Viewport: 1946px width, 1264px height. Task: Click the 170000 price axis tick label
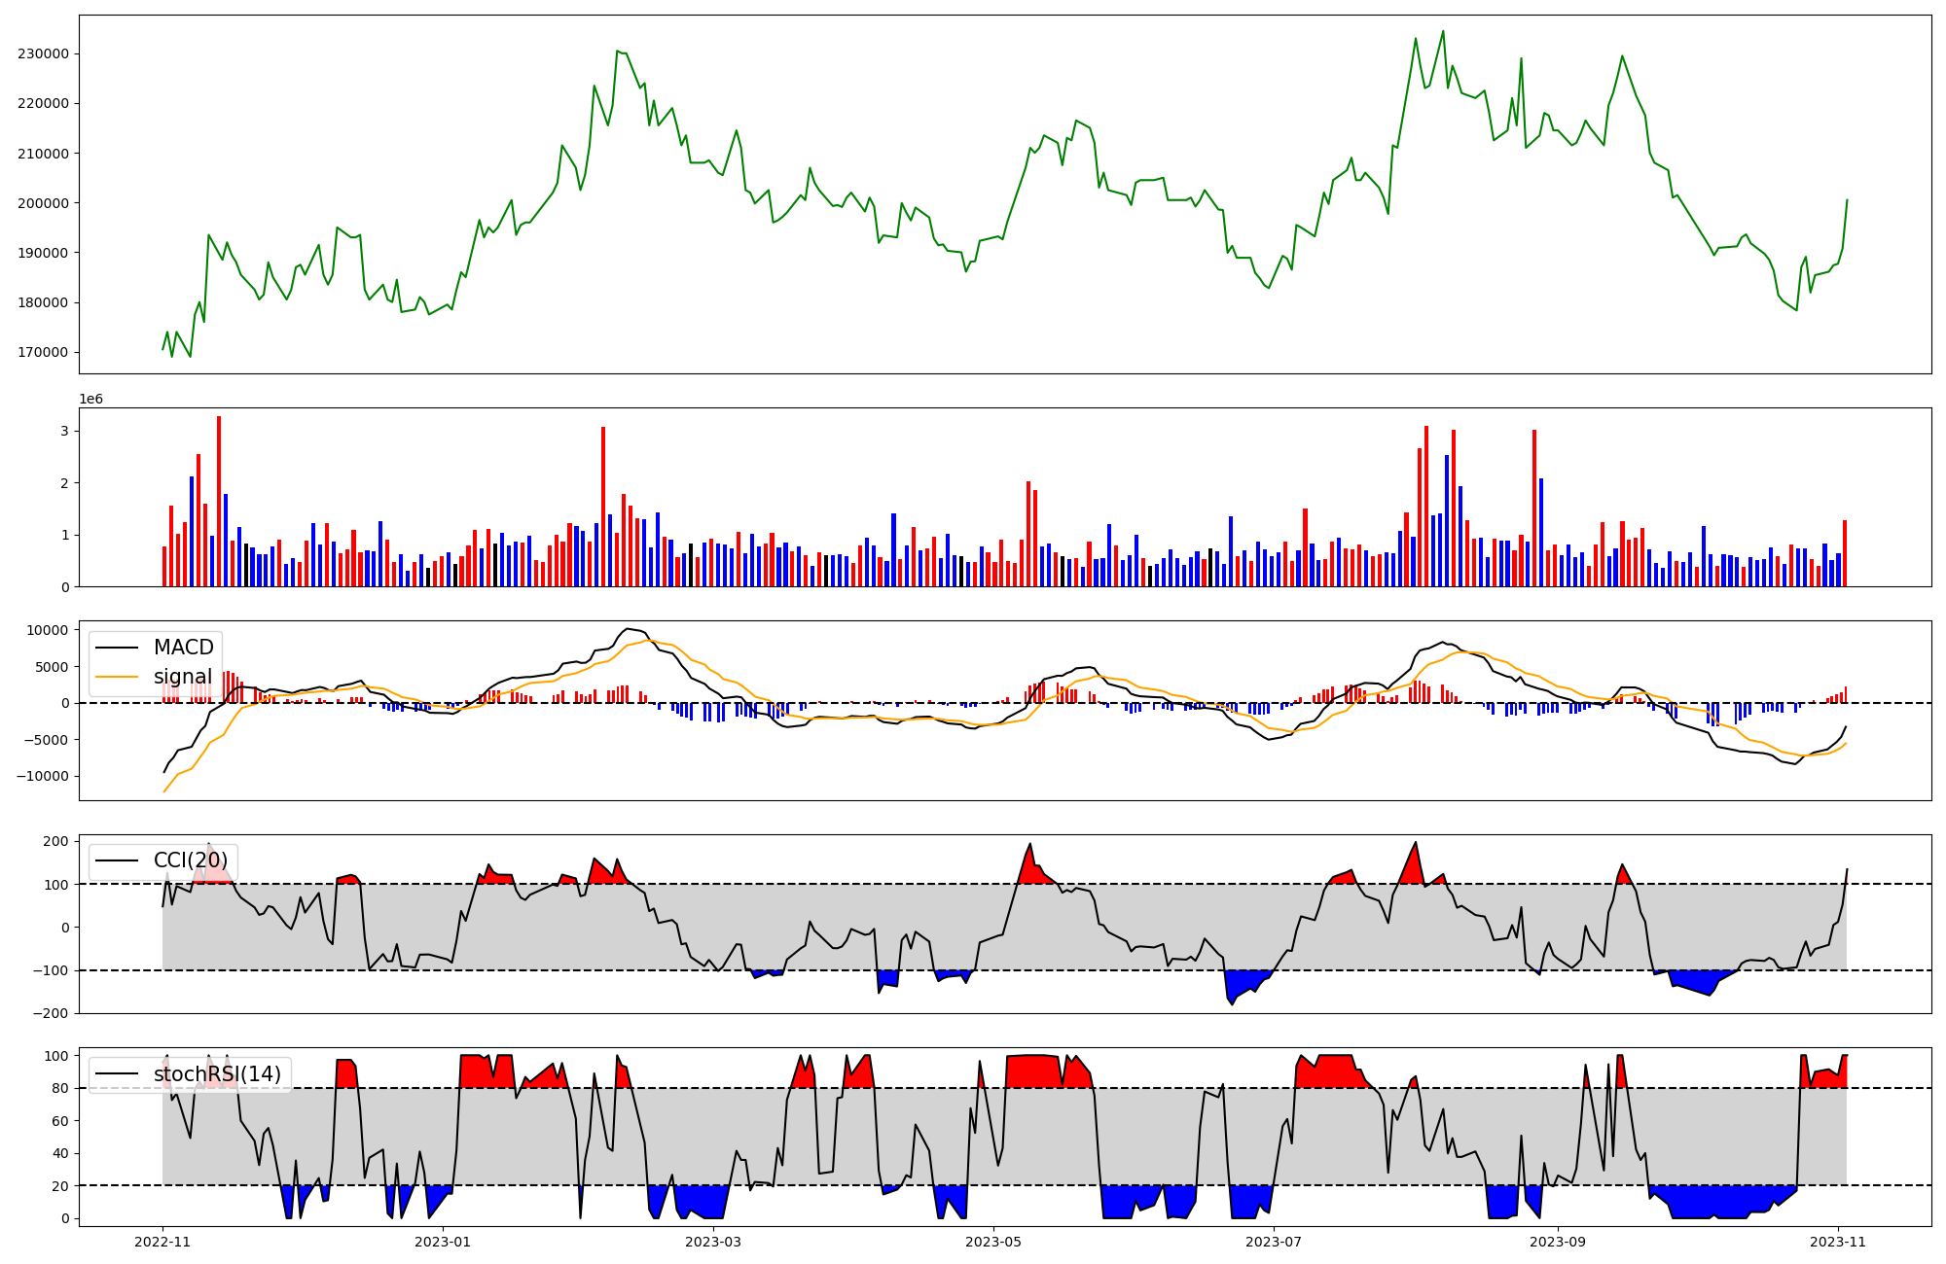point(43,352)
